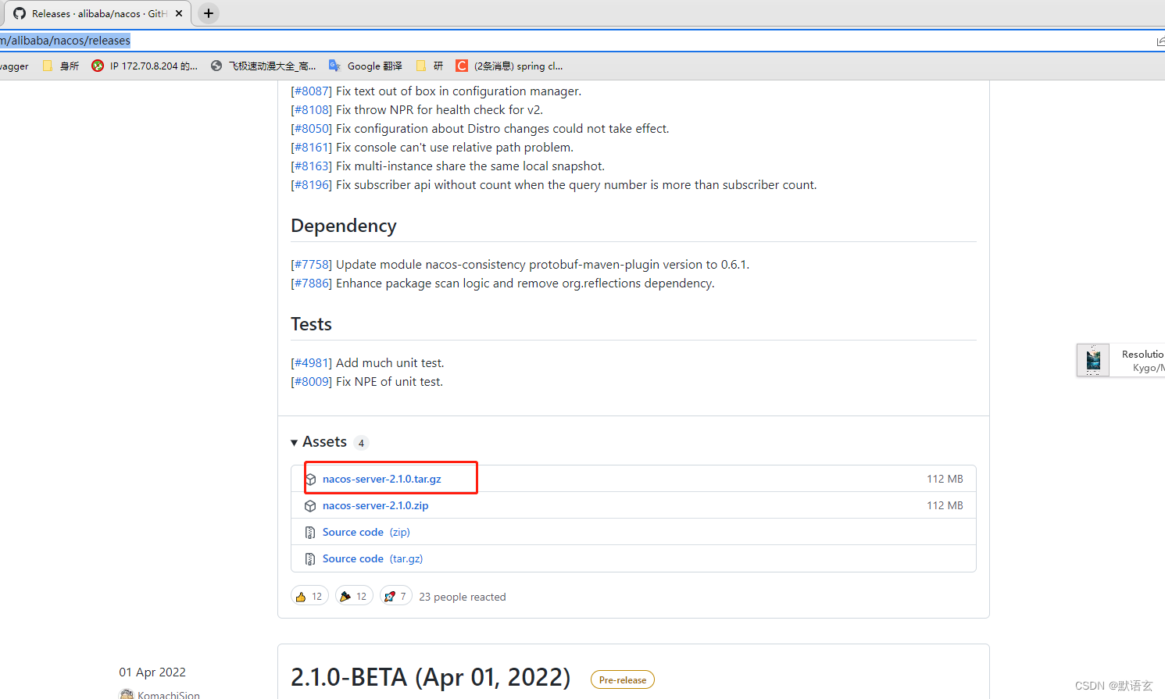Click the Dependency section heading
Viewport: 1165px width, 699px height.
pos(344,226)
